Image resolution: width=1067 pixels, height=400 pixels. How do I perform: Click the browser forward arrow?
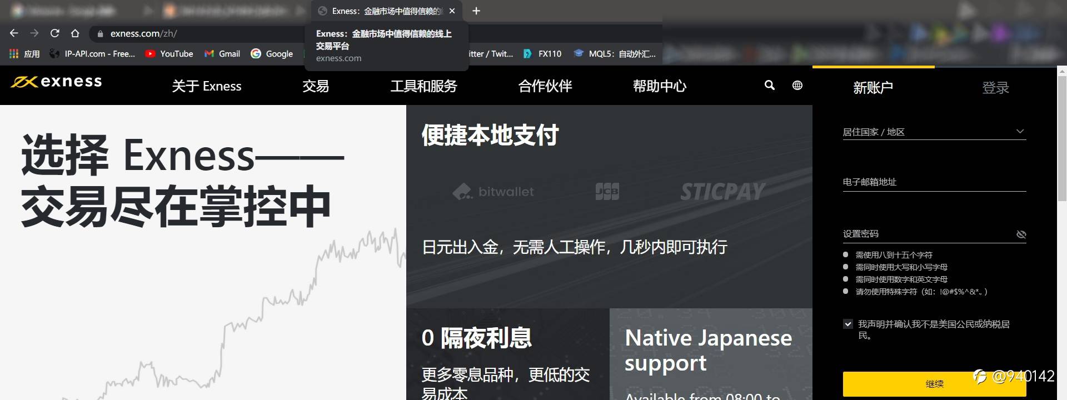[x=34, y=33]
